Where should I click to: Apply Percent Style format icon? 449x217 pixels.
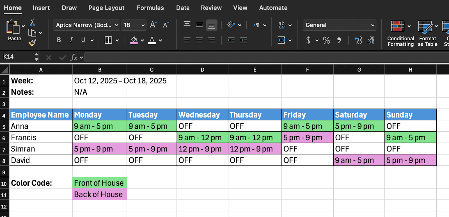coord(326,41)
